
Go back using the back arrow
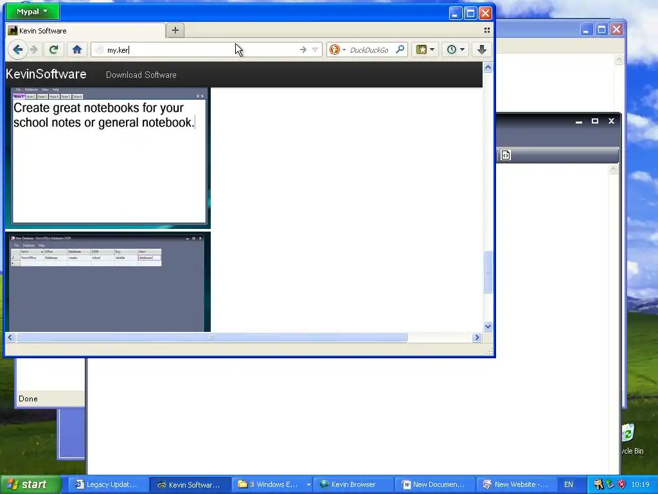click(x=17, y=50)
